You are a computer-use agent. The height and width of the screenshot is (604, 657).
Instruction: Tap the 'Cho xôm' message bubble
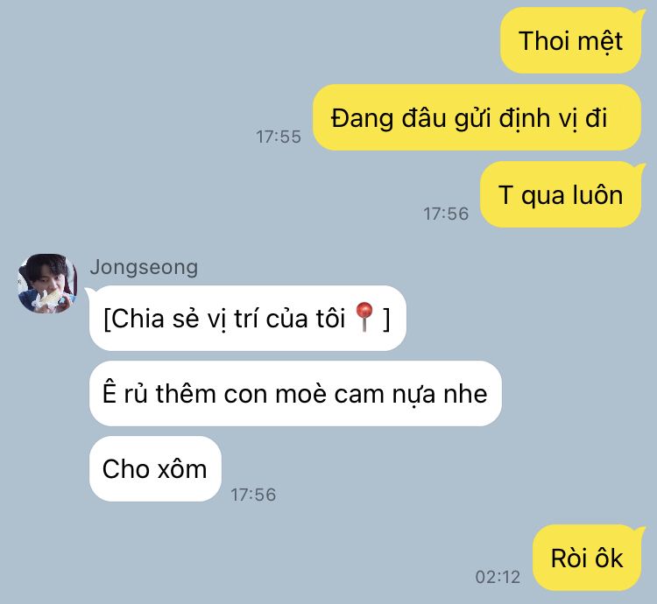155,468
